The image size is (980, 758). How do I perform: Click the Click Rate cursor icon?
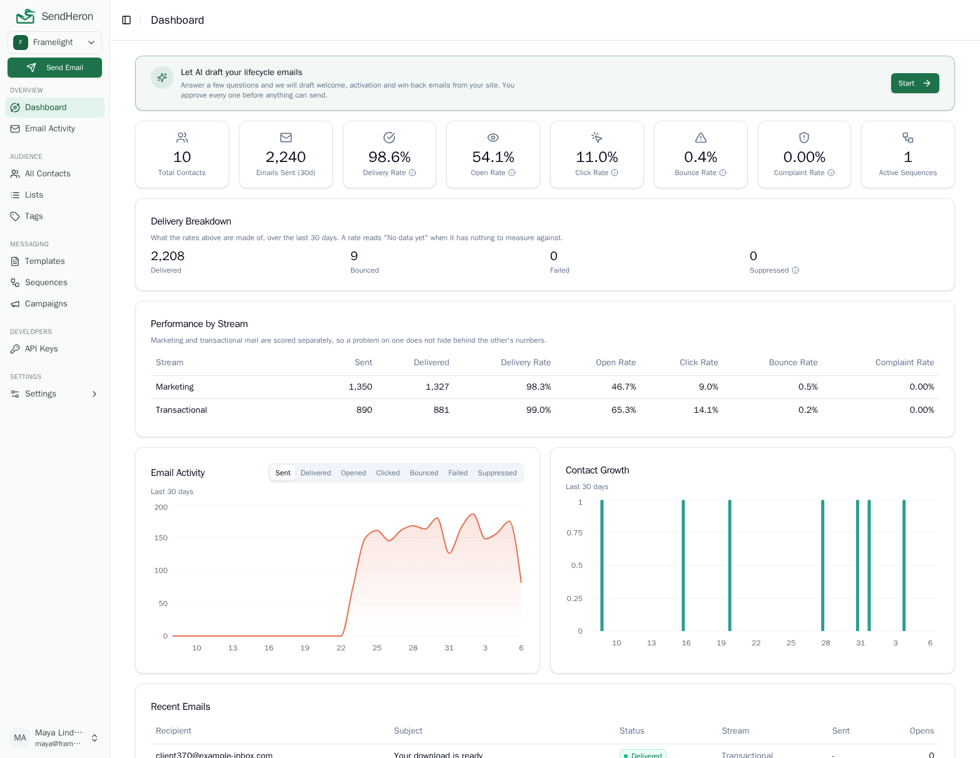pos(597,138)
